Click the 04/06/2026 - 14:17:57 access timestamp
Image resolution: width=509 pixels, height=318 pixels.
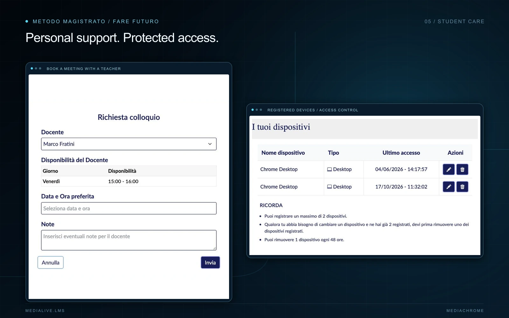(x=401, y=169)
